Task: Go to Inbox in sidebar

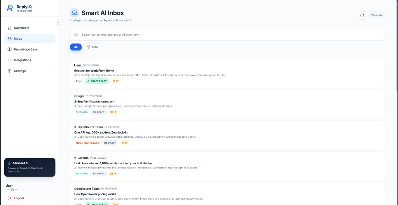Action: pyautogui.click(x=30, y=38)
